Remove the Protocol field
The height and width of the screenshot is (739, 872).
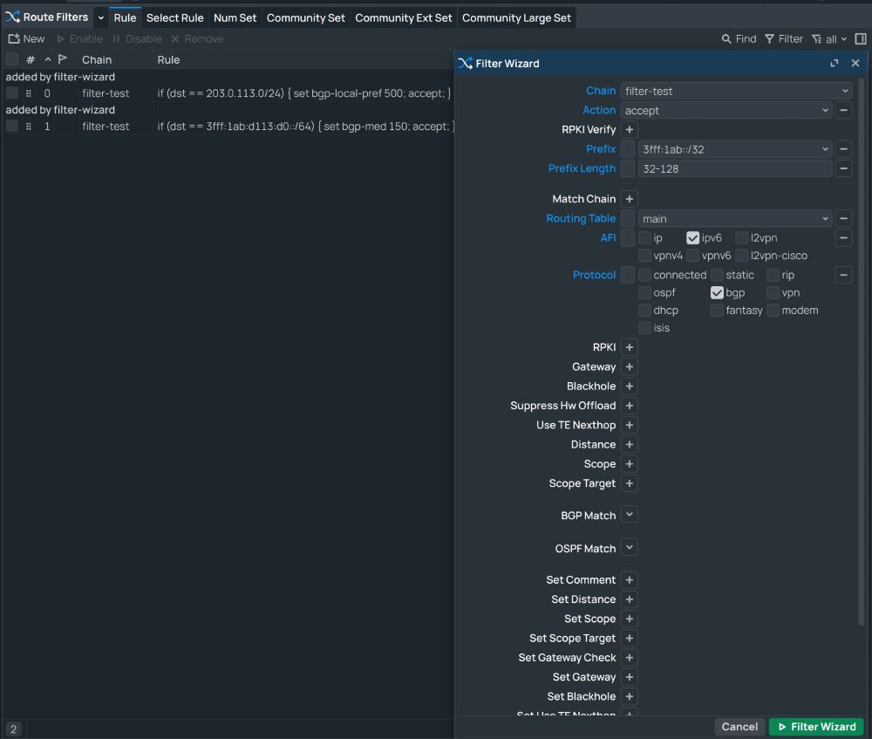[843, 275]
